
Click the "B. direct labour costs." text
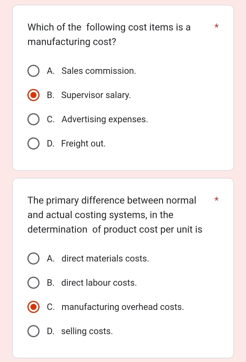(92, 282)
